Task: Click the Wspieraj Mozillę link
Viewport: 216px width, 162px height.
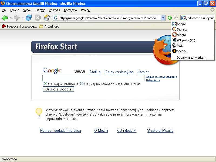Action: tap(160, 130)
